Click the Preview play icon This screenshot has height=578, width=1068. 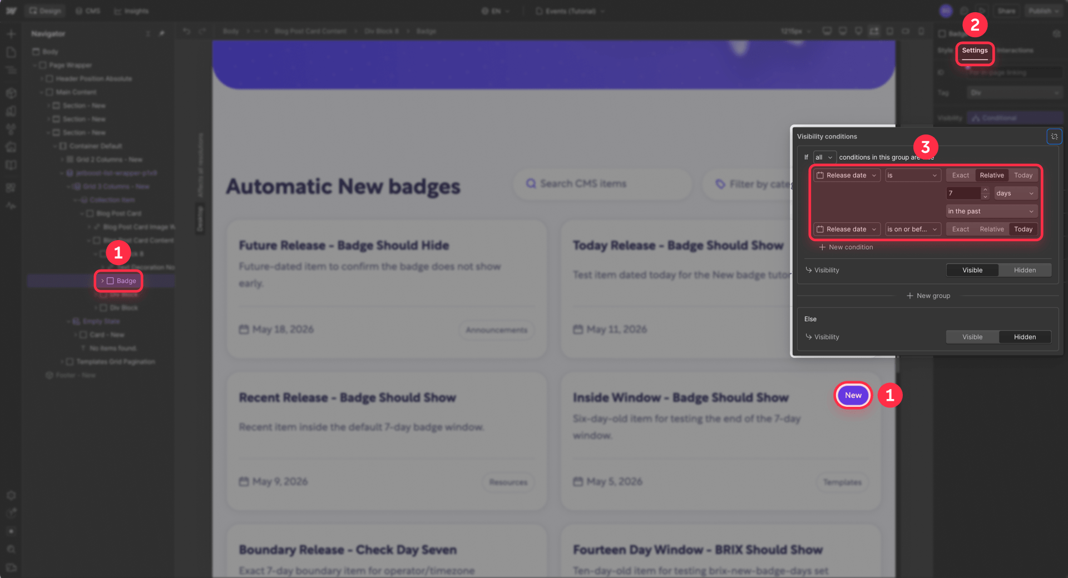pyautogui.click(x=981, y=11)
